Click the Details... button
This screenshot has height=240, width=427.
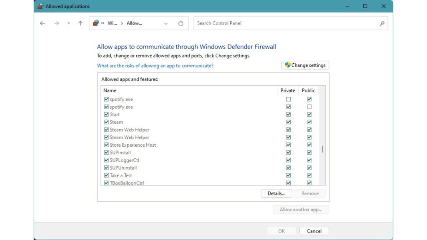(x=276, y=193)
